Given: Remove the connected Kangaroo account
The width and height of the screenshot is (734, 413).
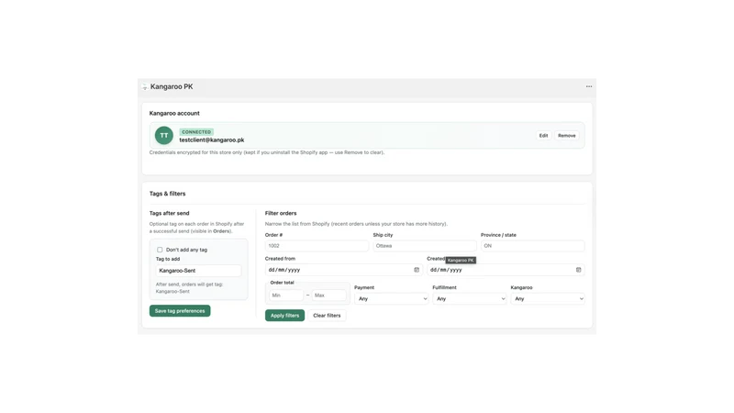Looking at the screenshot, I should tap(566, 136).
